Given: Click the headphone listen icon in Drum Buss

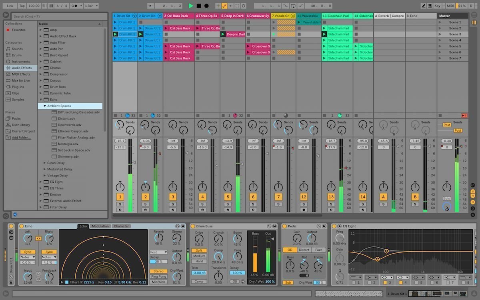Looking at the screenshot, I should point(242,281).
